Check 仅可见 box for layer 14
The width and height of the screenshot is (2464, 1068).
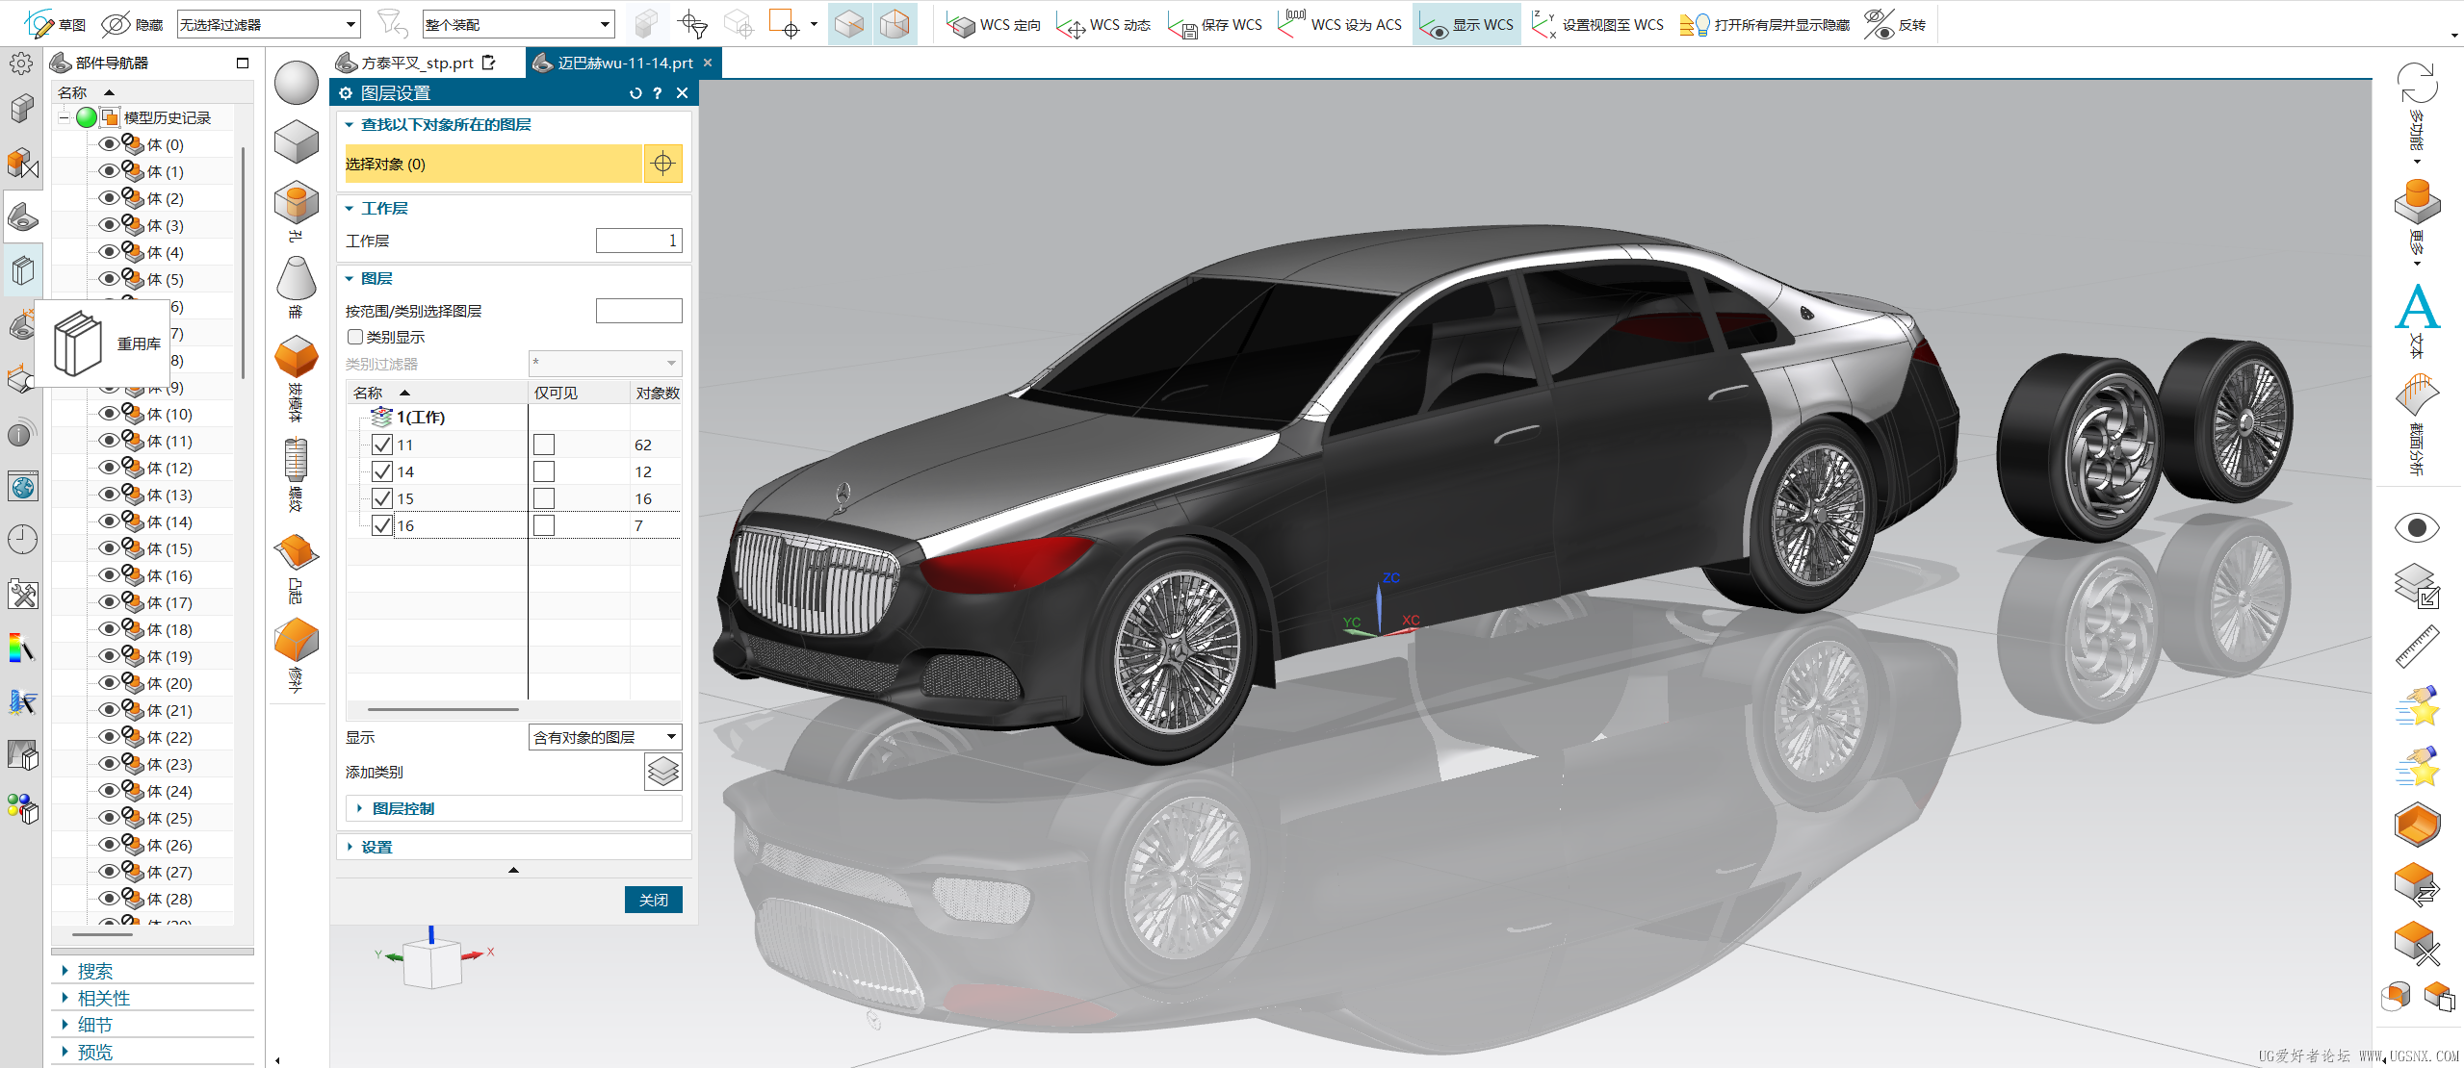[544, 471]
